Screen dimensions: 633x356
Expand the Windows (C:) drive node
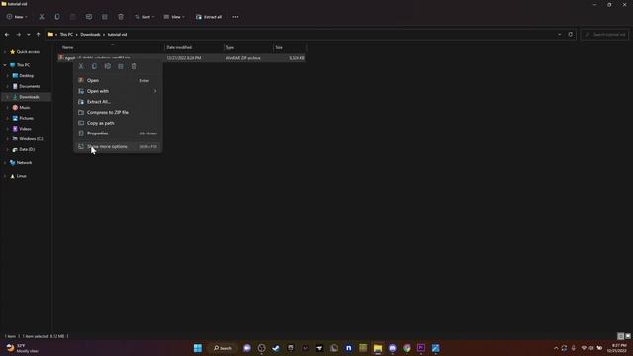[7, 138]
